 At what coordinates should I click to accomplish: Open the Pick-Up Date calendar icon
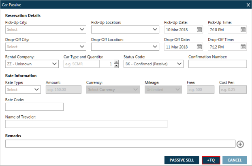[x=199, y=30]
